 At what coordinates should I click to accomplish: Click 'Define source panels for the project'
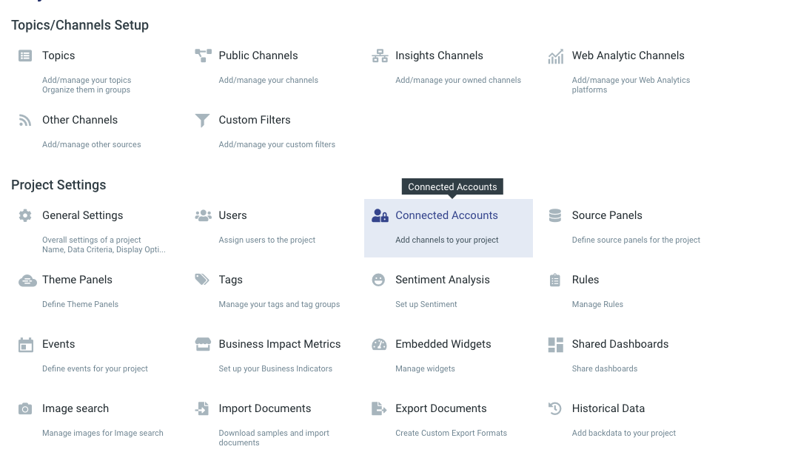pos(636,240)
